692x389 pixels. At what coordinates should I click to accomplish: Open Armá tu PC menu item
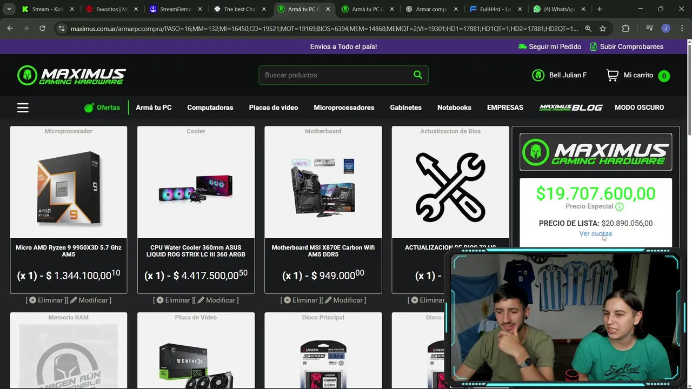154,108
